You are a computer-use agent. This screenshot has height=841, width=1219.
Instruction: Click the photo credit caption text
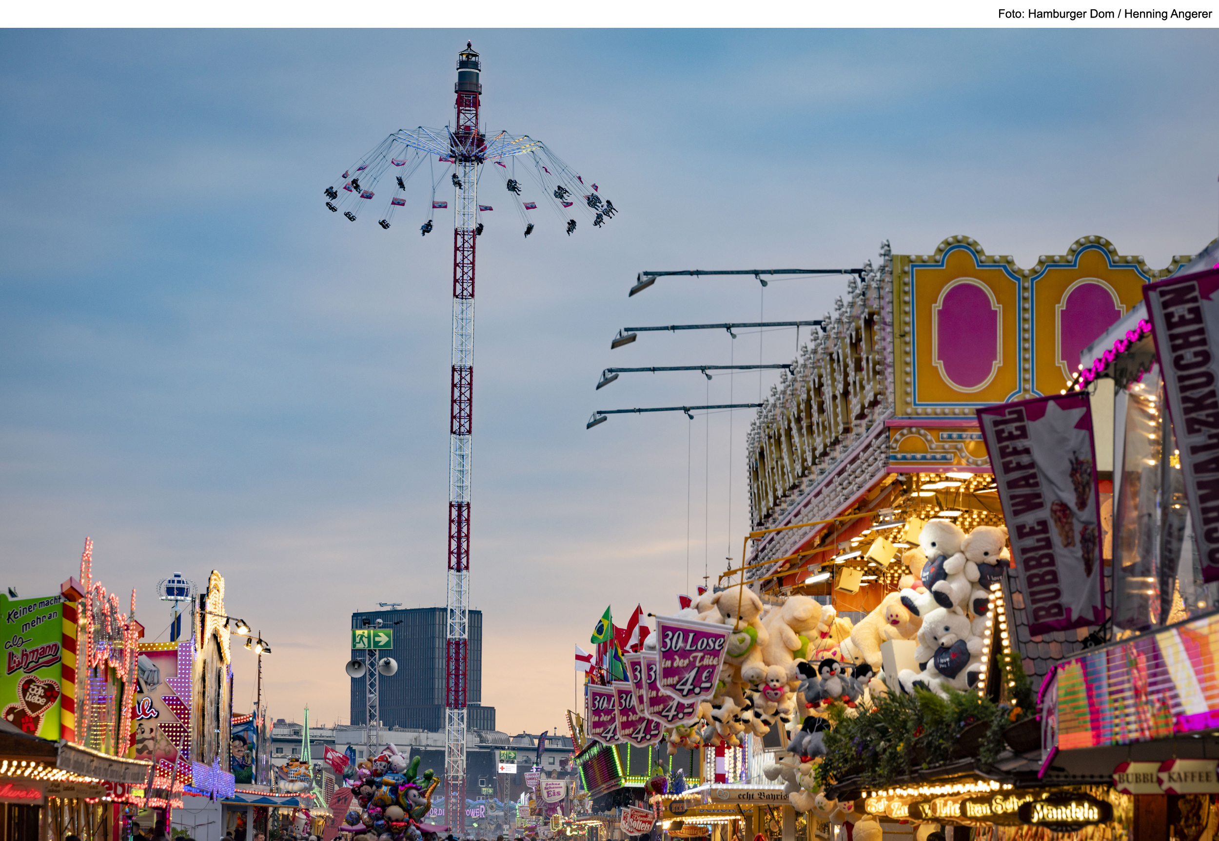[x=1104, y=14]
